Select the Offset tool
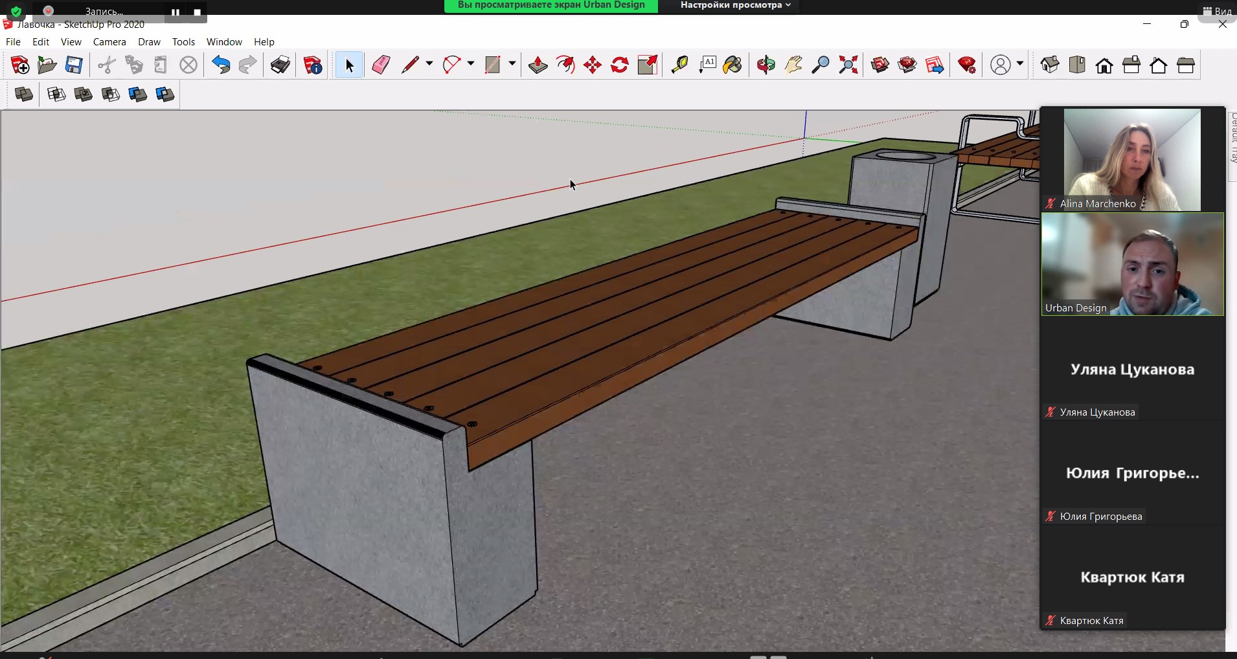 tap(565, 65)
